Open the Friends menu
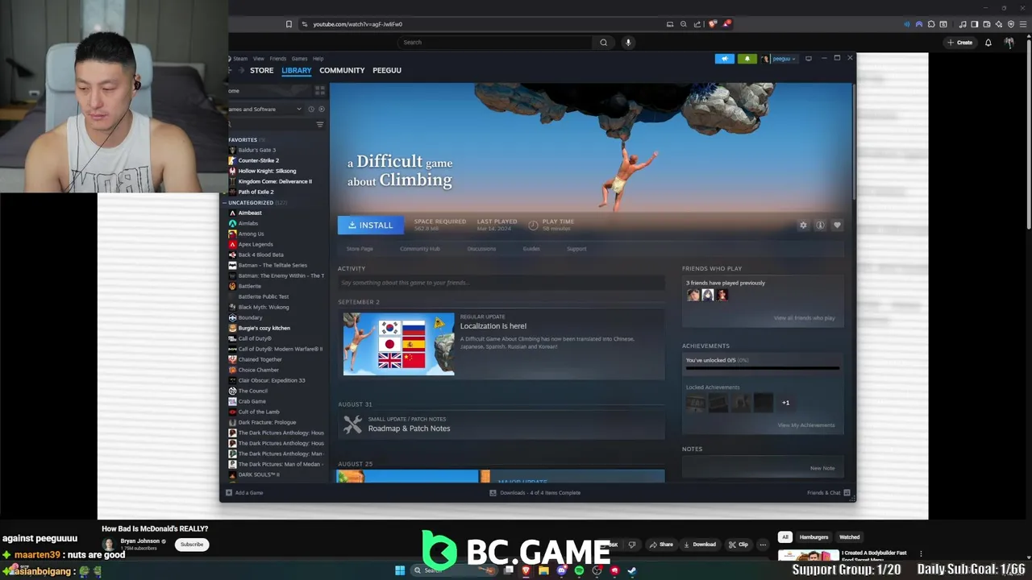 (x=277, y=59)
